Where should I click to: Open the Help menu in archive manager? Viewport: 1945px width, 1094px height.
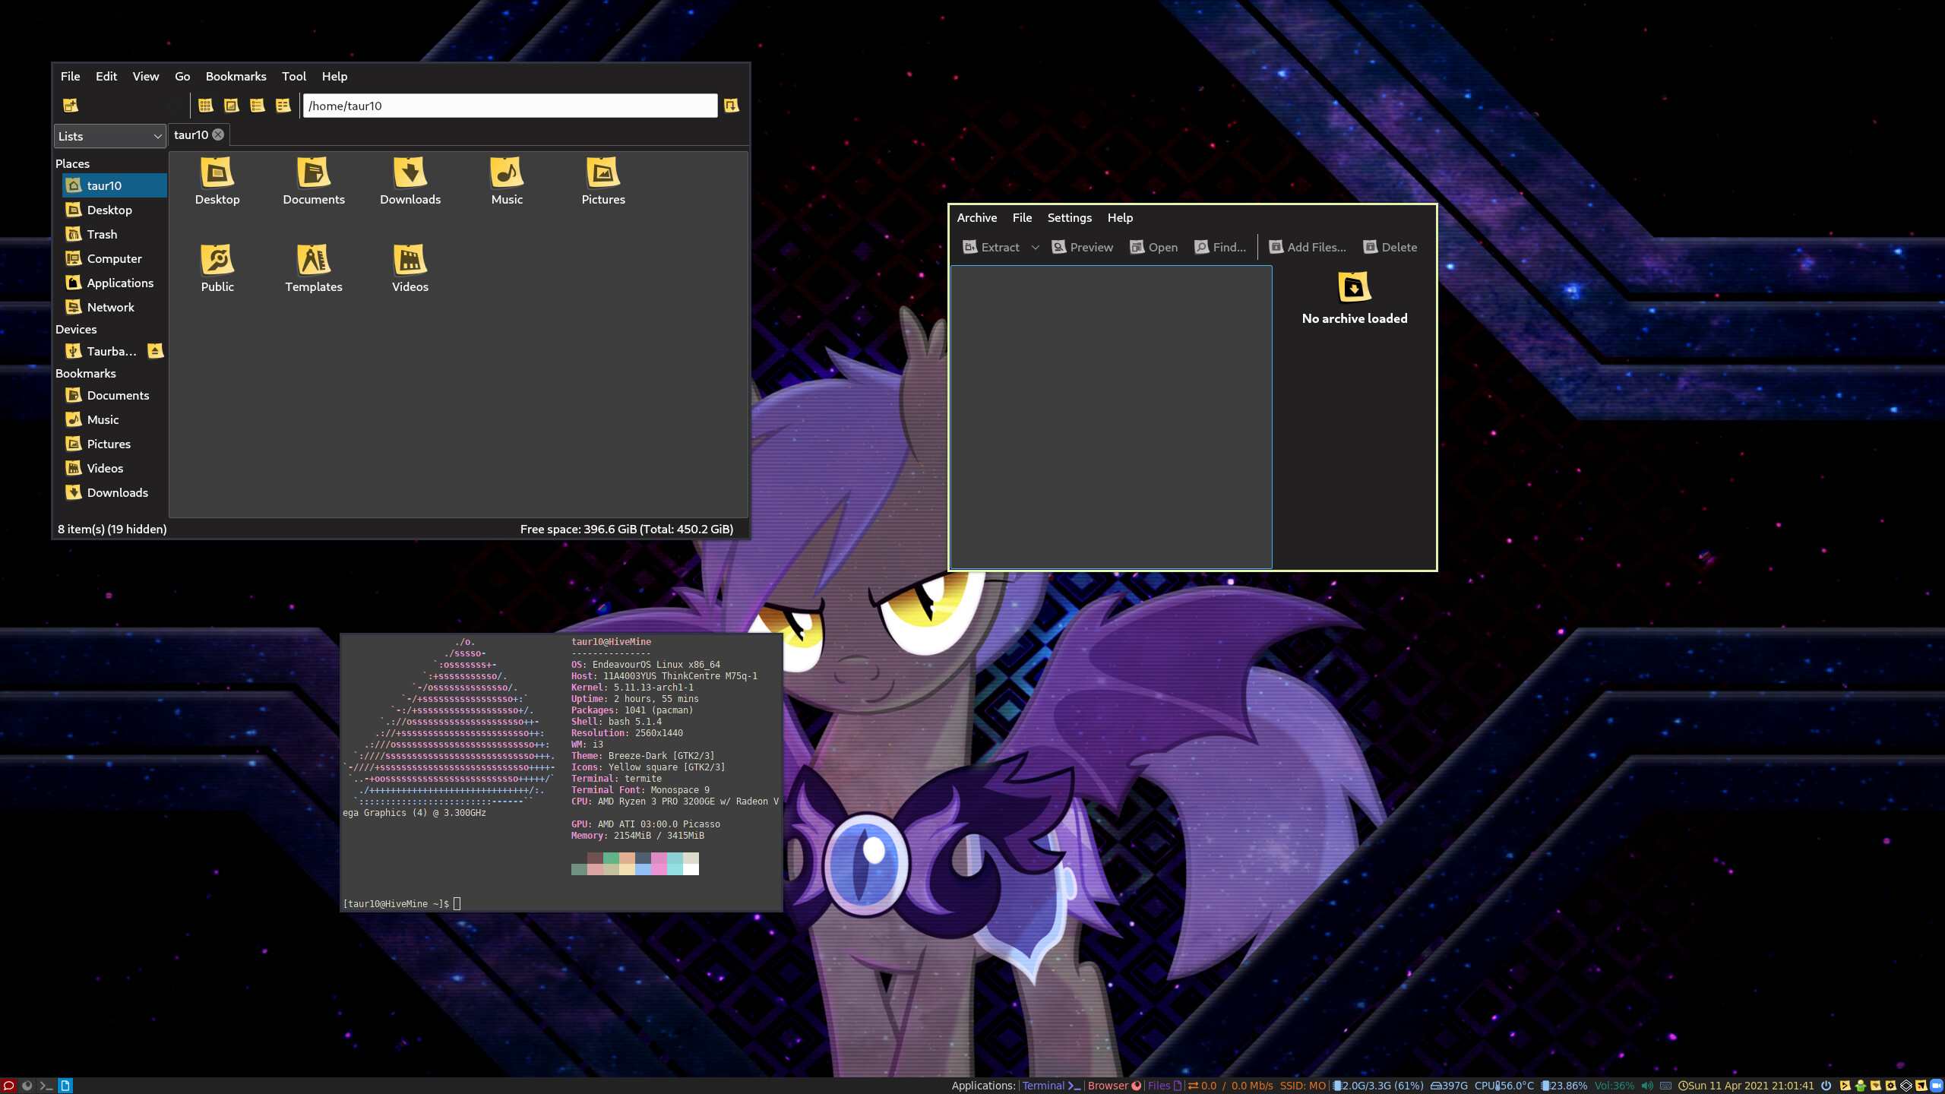pos(1120,217)
